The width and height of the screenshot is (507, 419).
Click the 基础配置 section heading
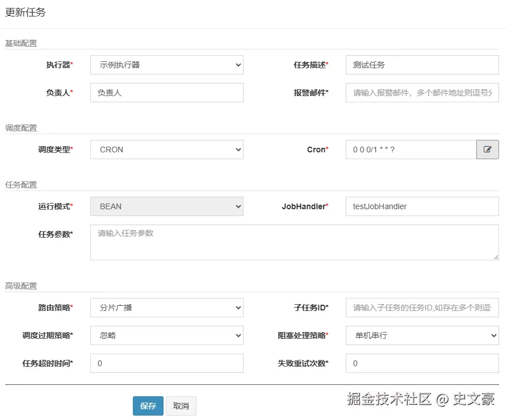(x=21, y=43)
